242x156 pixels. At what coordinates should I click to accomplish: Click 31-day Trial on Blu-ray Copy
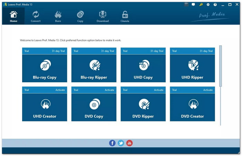58,51
